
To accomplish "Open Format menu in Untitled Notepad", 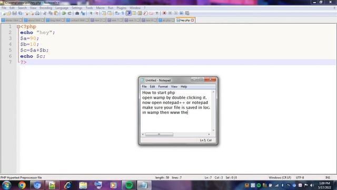I will pos(163,87).
